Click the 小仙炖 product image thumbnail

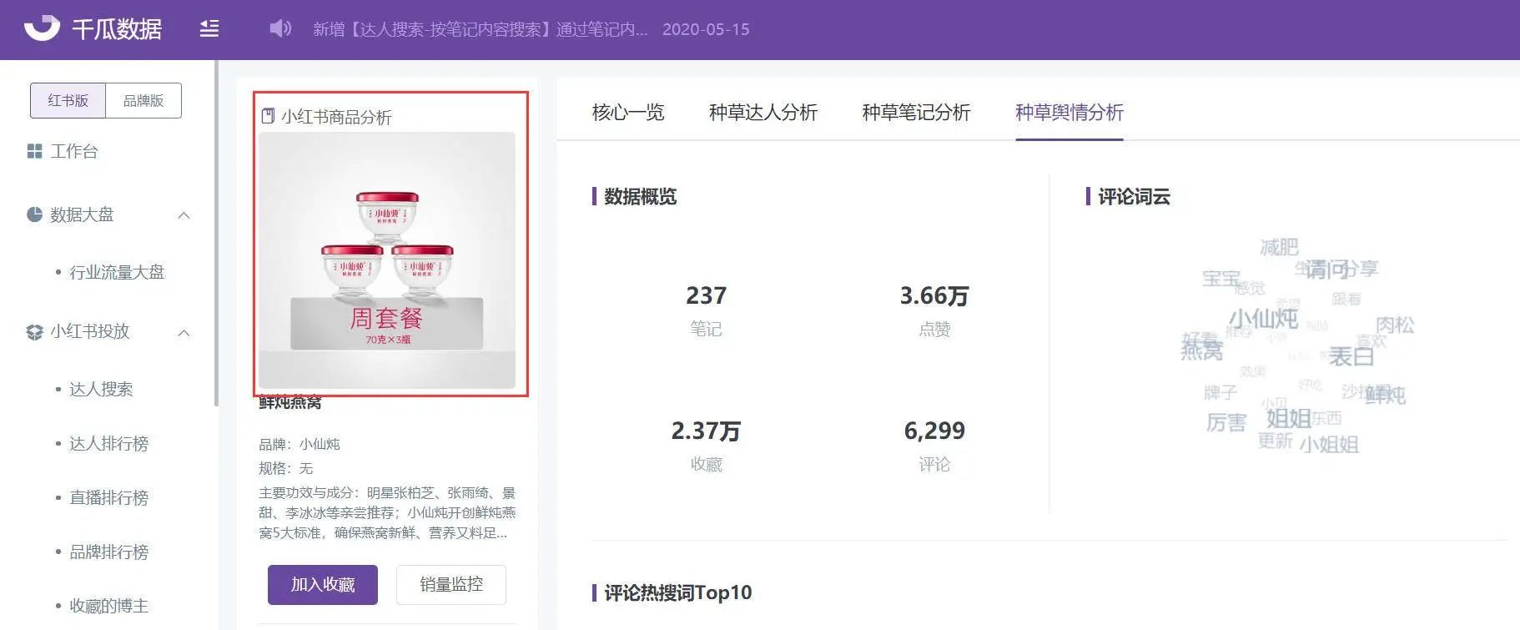tap(387, 260)
